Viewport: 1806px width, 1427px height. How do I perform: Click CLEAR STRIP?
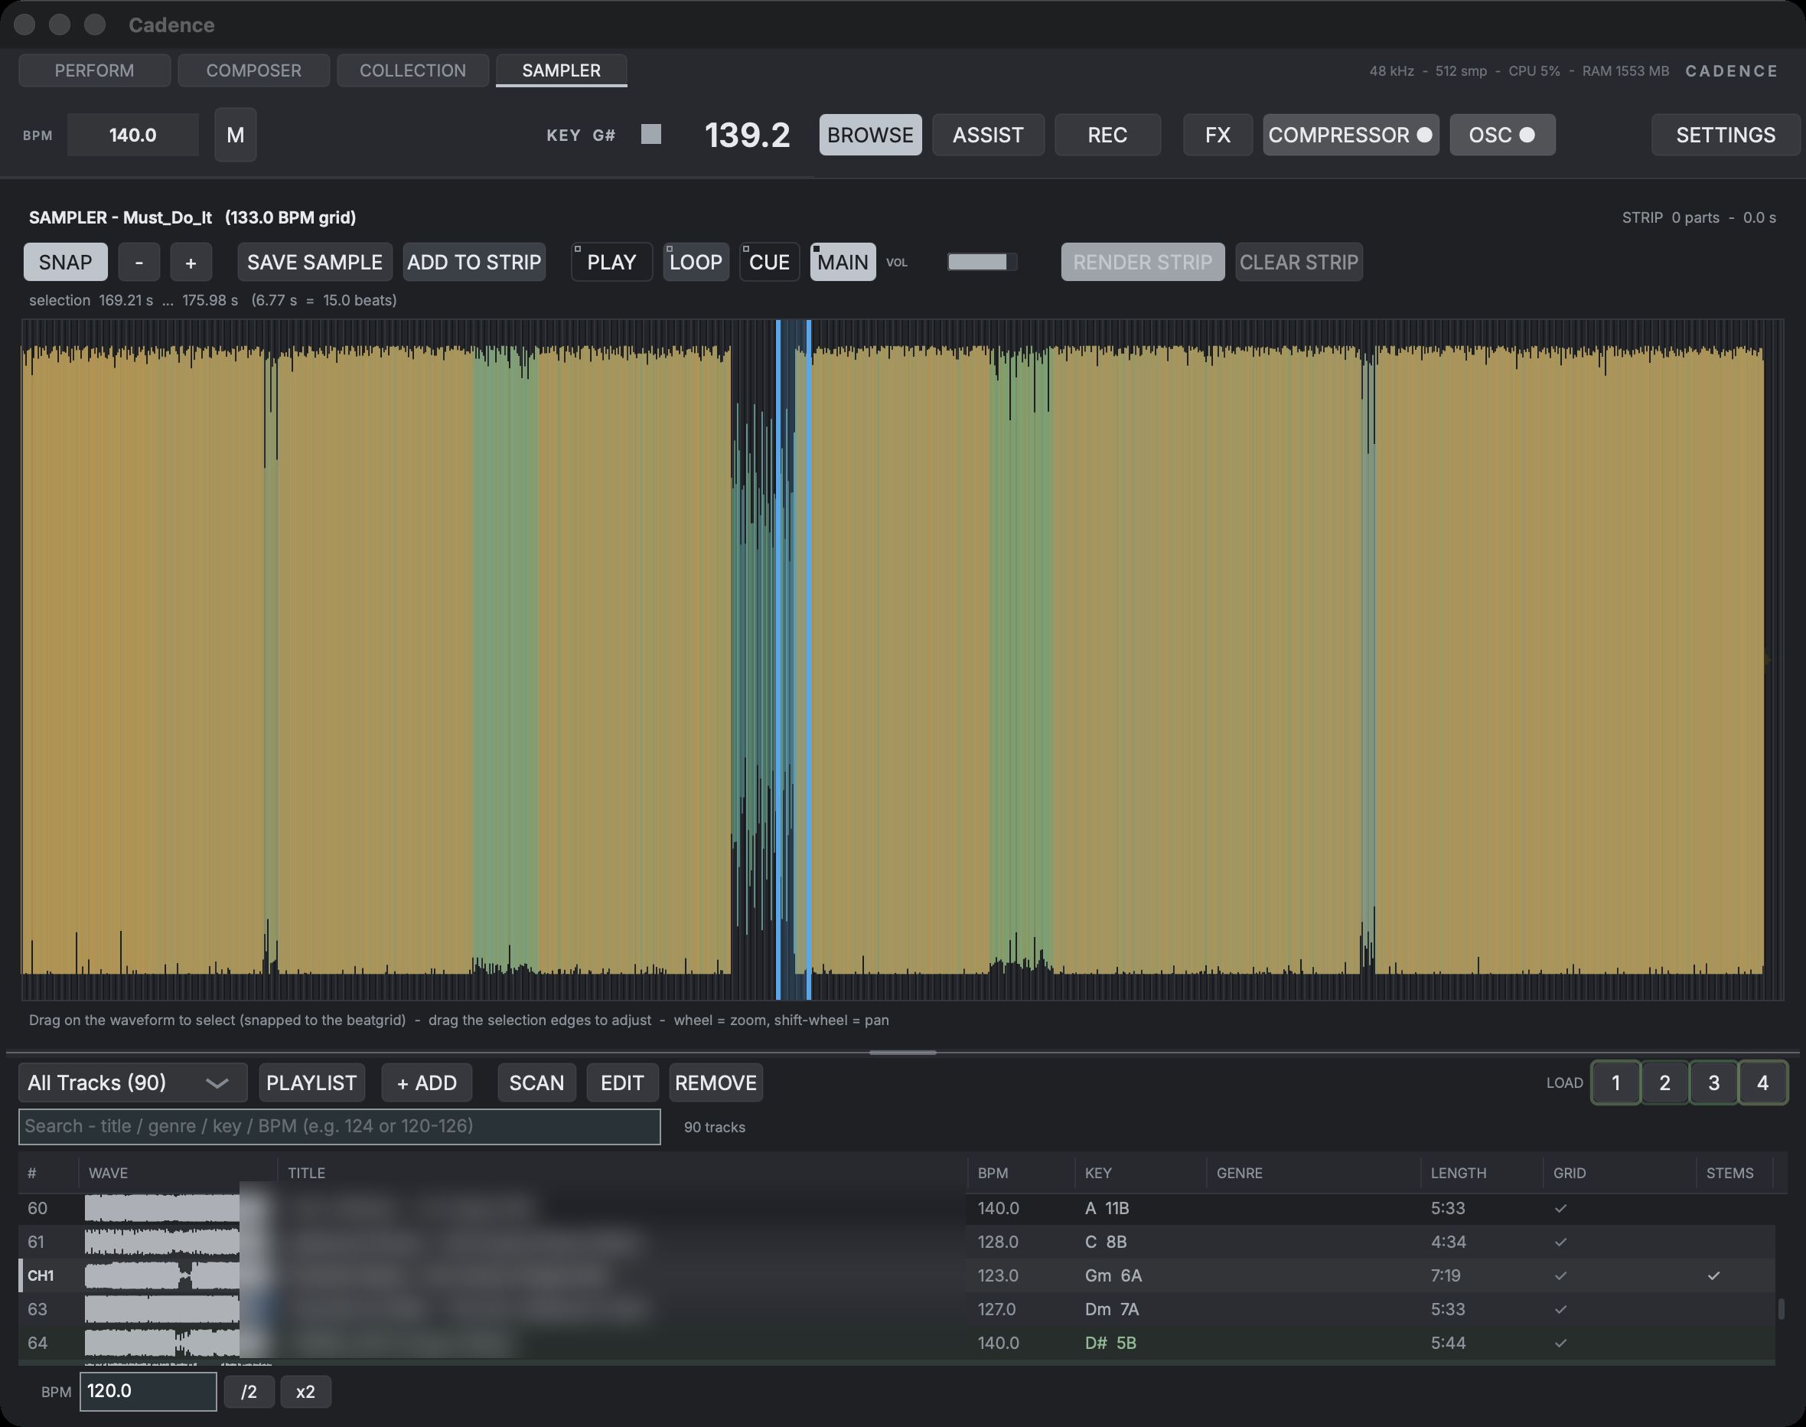pos(1299,262)
